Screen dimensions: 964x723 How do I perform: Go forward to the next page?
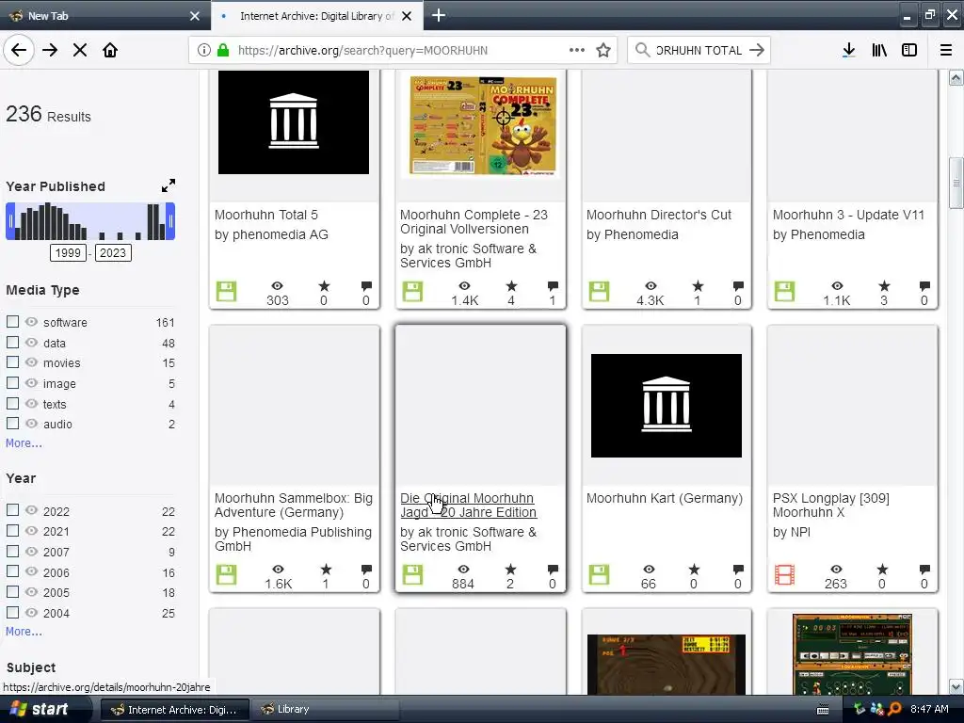click(x=50, y=50)
